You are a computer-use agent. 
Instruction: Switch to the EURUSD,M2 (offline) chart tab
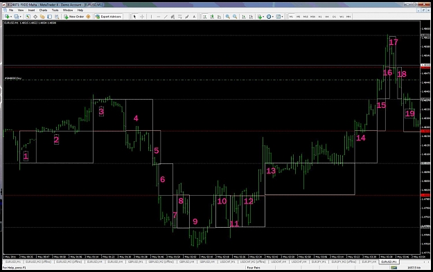[38, 262]
